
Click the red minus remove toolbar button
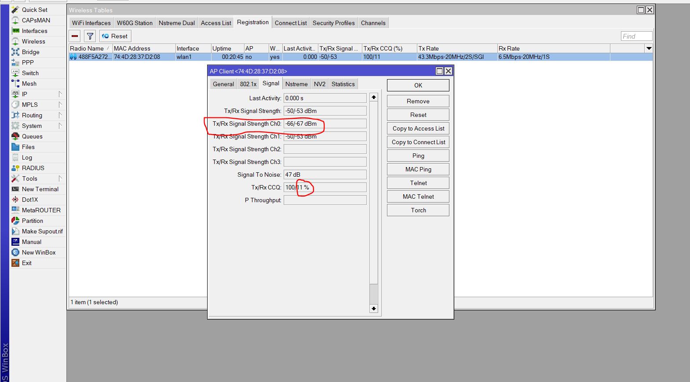coord(75,36)
